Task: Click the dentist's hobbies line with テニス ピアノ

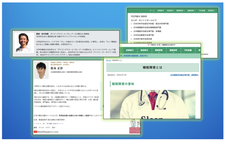Action: pyautogui.click(x=44, y=128)
